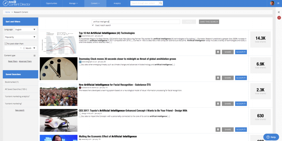
Task: Open the crowd photo thumbnail
Action: click(x=59, y=94)
